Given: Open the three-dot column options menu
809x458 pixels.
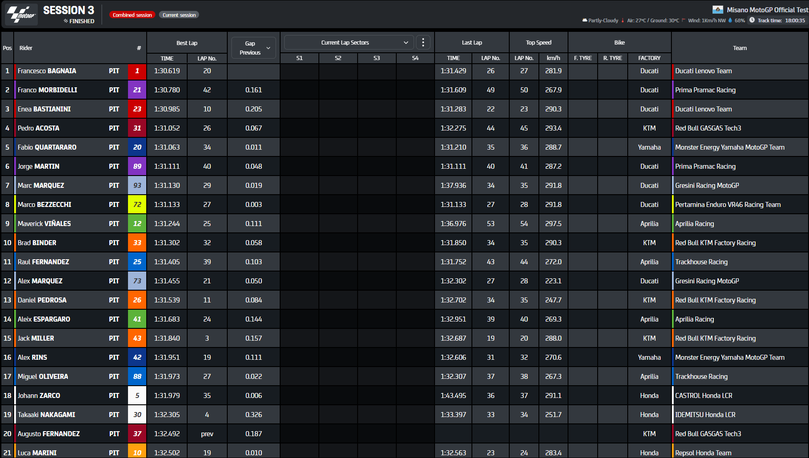Looking at the screenshot, I should 423,42.
